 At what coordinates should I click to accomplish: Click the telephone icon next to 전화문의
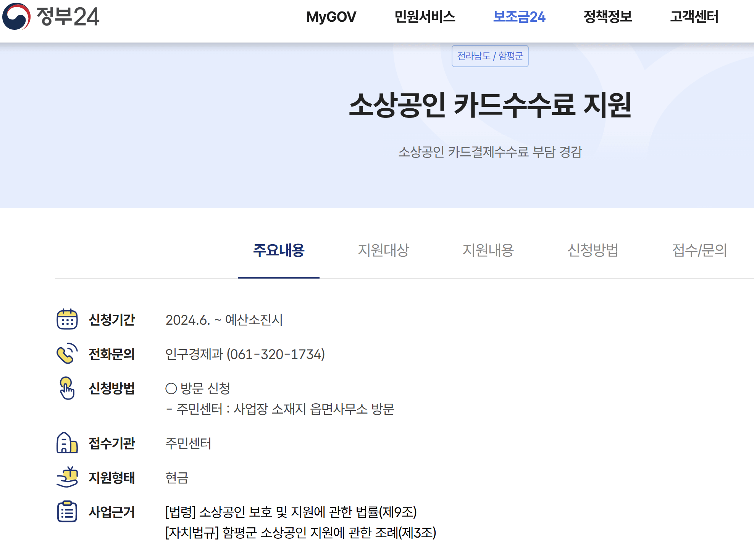(67, 354)
